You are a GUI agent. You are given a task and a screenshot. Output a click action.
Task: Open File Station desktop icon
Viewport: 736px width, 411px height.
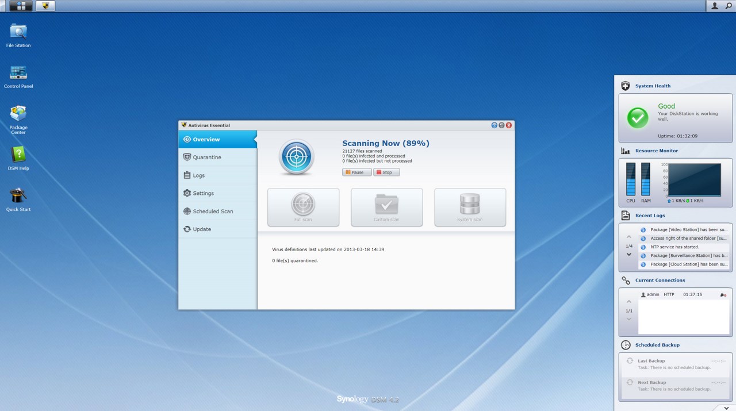click(x=18, y=35)
